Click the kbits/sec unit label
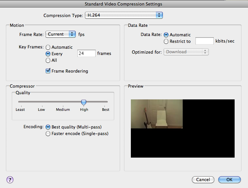The width and height of the screenshot is (248, 188). coord(225,41)
